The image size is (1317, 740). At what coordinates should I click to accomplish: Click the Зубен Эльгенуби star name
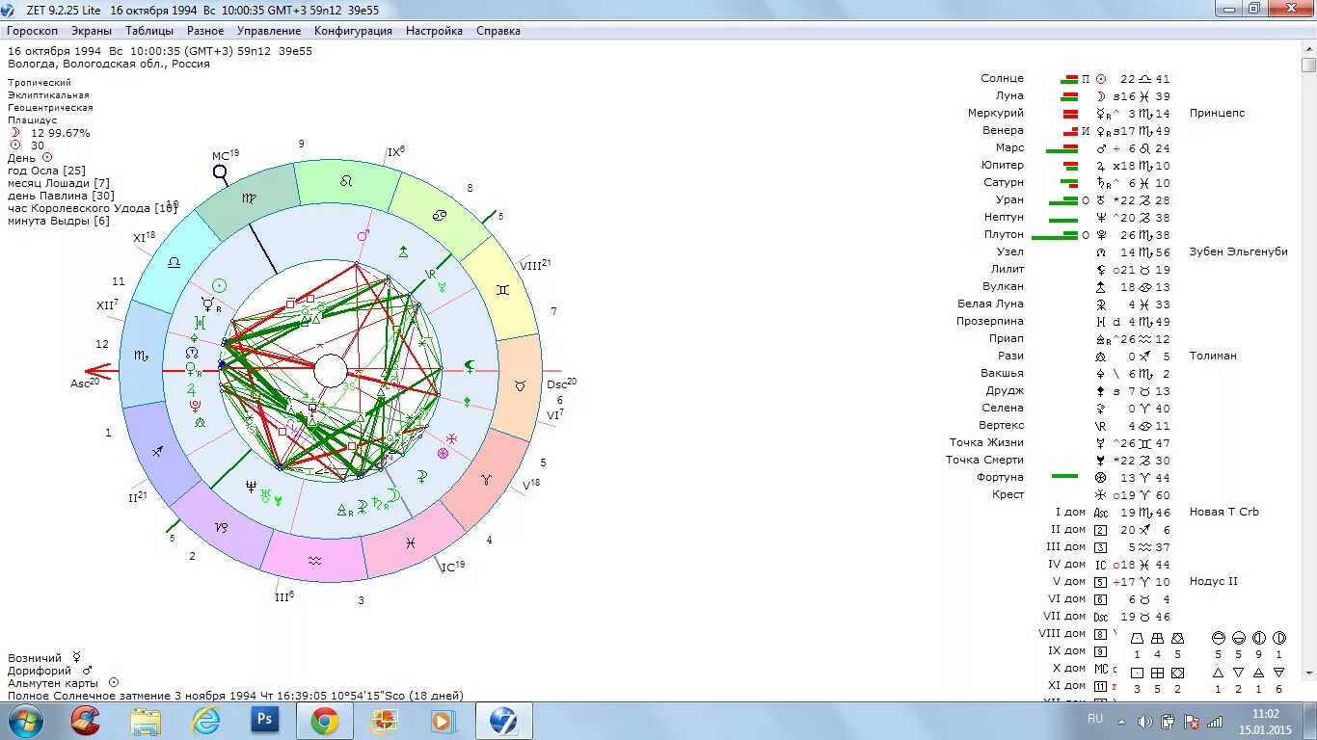[1239, 251]
